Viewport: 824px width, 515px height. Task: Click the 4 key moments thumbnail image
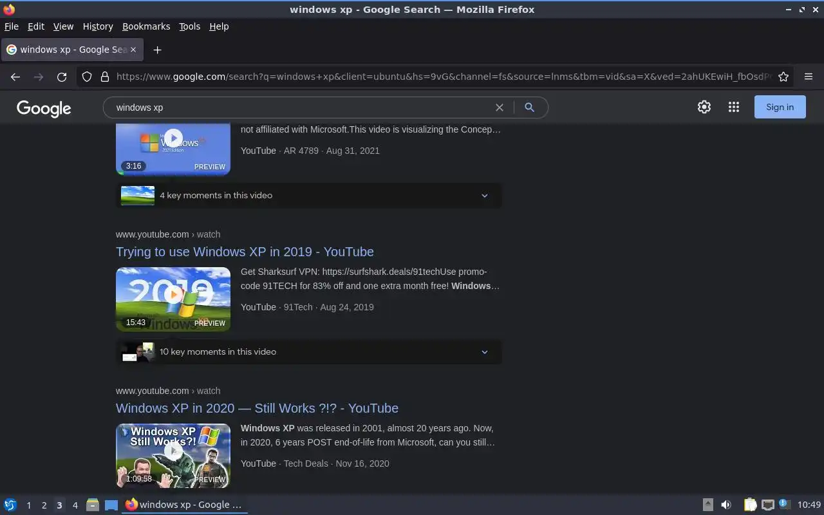138,196
